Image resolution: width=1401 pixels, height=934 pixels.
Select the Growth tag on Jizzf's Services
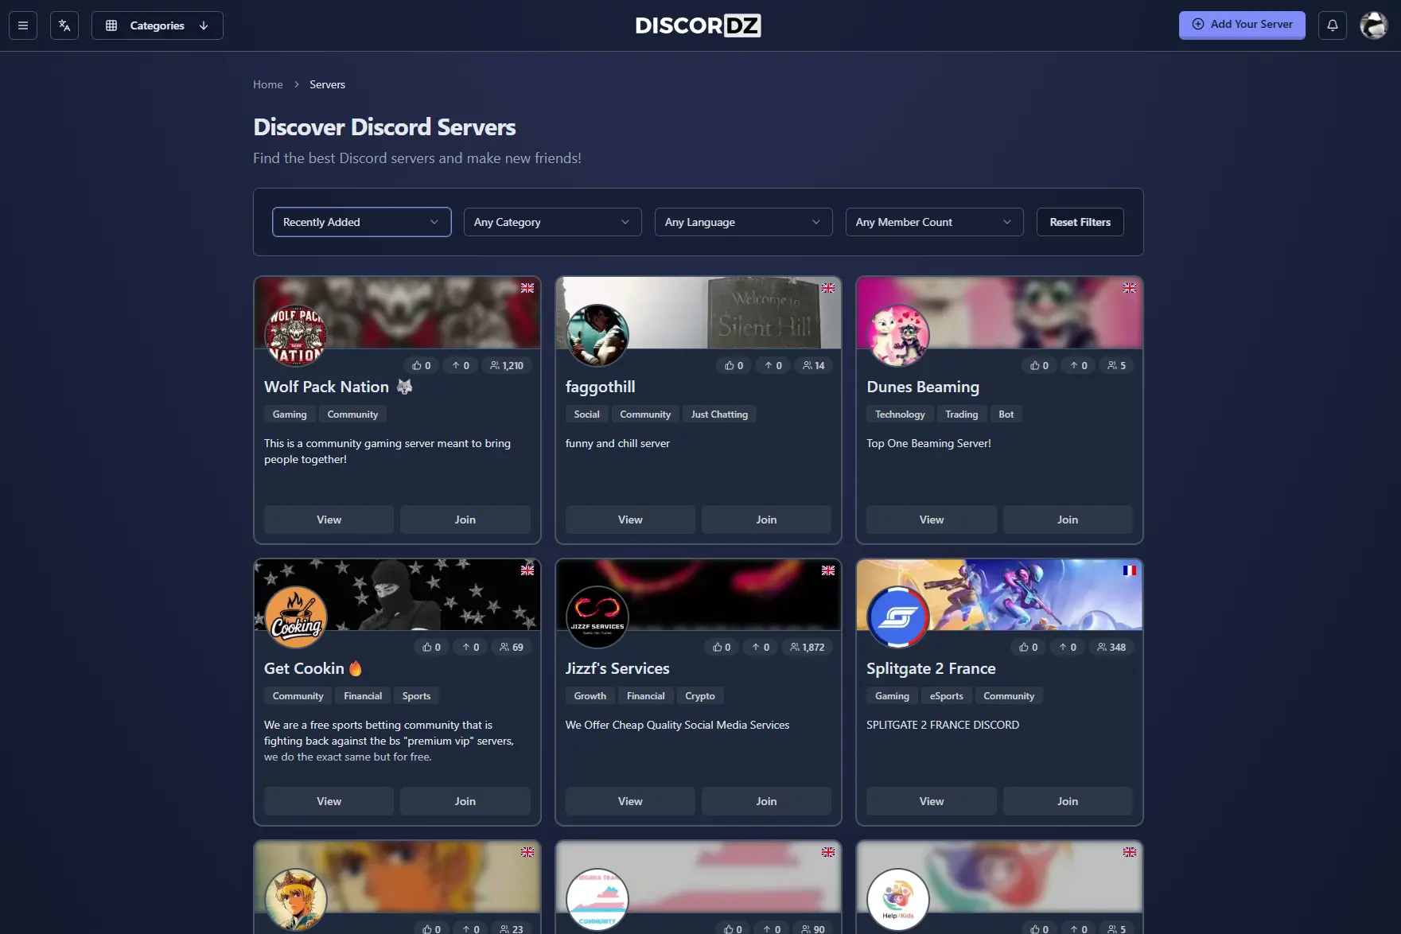click(x=590, y=696)
